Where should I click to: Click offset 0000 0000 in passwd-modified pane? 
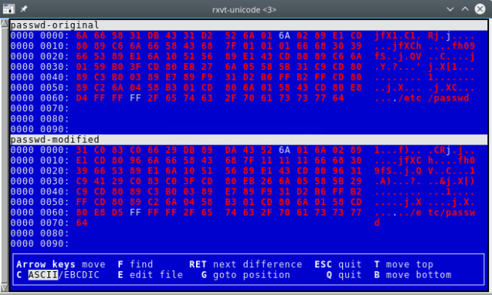point(39,150)
